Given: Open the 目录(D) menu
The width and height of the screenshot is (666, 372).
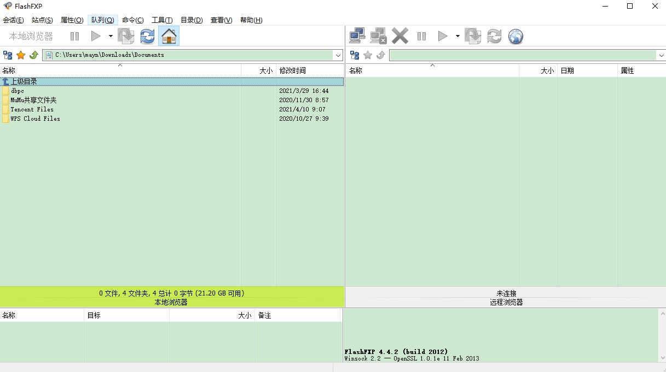Looking at the screenshot, I should 192,20.
